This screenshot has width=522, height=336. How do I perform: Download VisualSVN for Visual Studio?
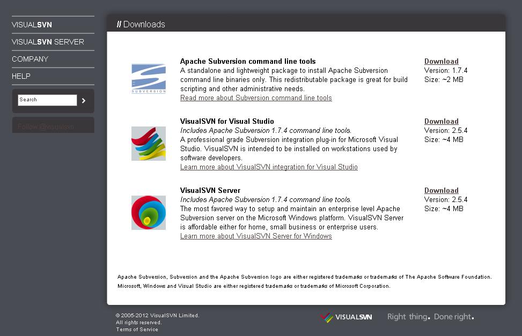pyautogui.click(x=441, y=122)
